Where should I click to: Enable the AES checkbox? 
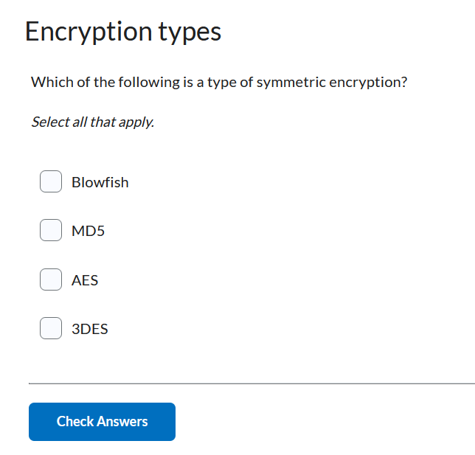tap(50, 279)
